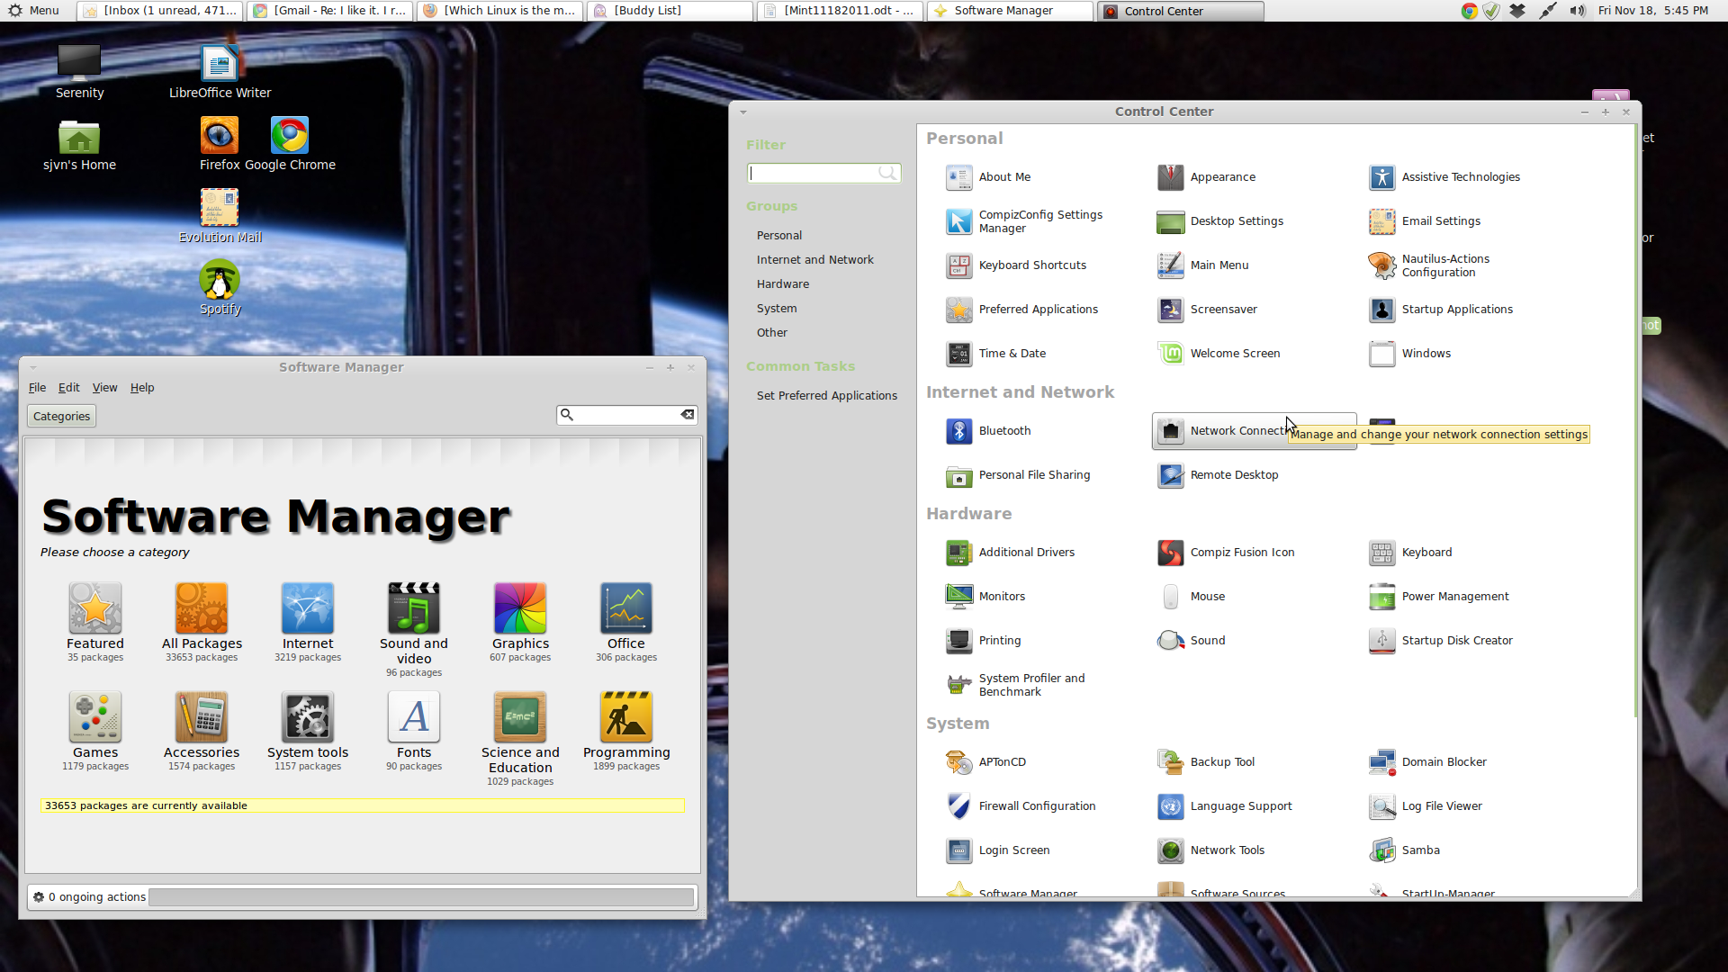Open the Mint Menu in top panel
Viewport: 1728px width, 972px height.
[33, 11]
